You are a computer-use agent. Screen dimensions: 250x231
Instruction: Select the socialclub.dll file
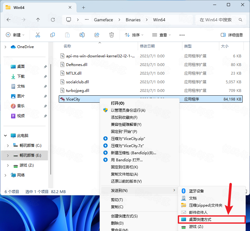150,82
